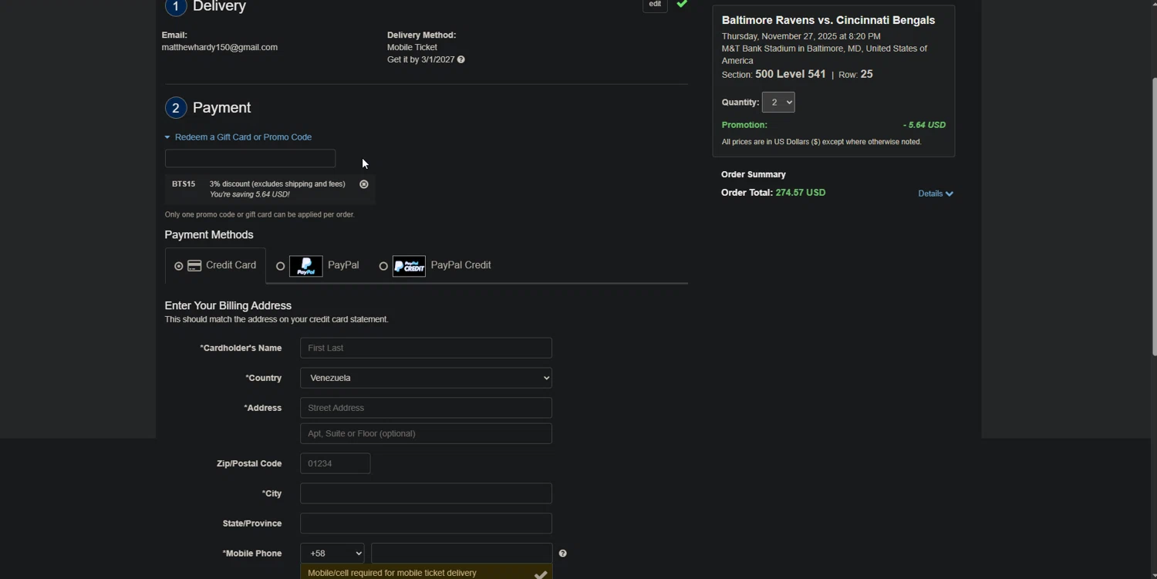Click 'Get it by 3/1/2027' text
1157x579 pixels.
pos(420,59)
